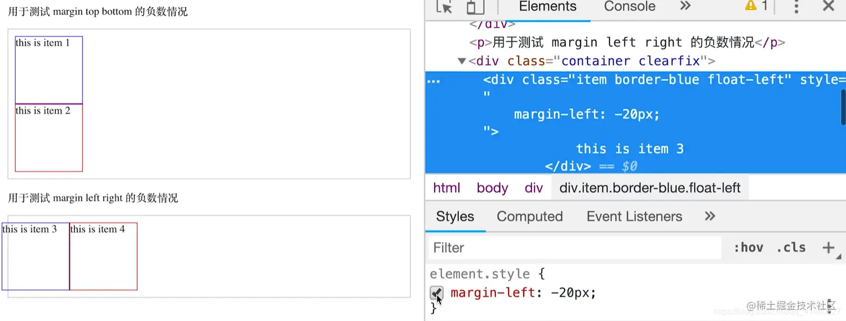Focus the Filter styles input
The image size is (846, 321).
click(575, 248)
